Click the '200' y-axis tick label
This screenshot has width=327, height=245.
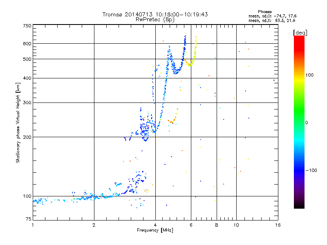click(27, 137)
